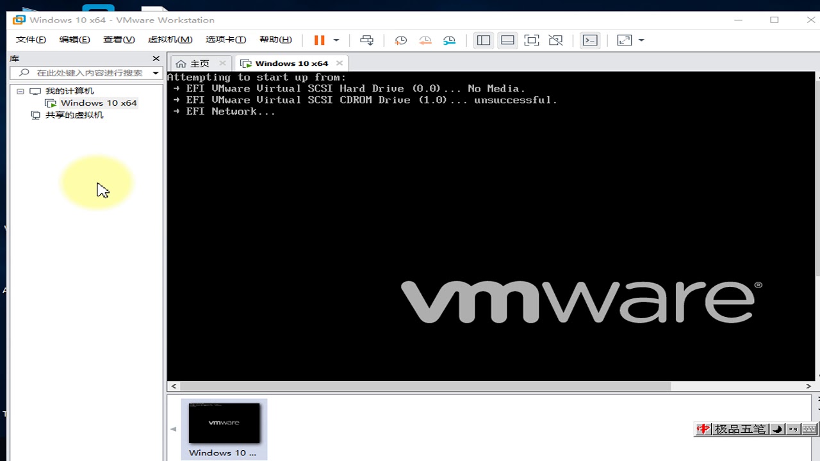Open the 查看(V) menu

click(x=119, y=40)
